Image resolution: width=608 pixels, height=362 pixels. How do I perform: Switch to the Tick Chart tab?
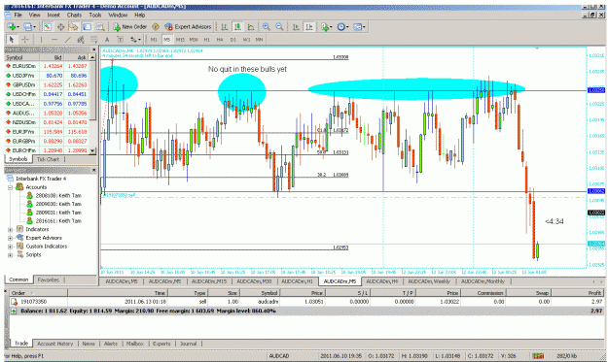coord(48,159)
